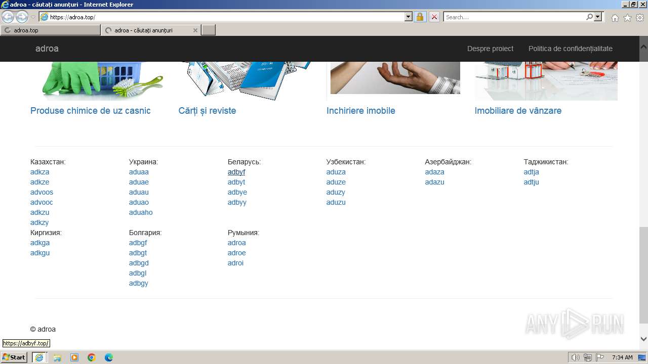Follow the adkgu link

[40, 253]
